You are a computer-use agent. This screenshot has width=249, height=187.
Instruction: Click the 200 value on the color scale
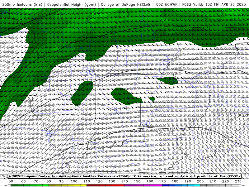point(200,181)
